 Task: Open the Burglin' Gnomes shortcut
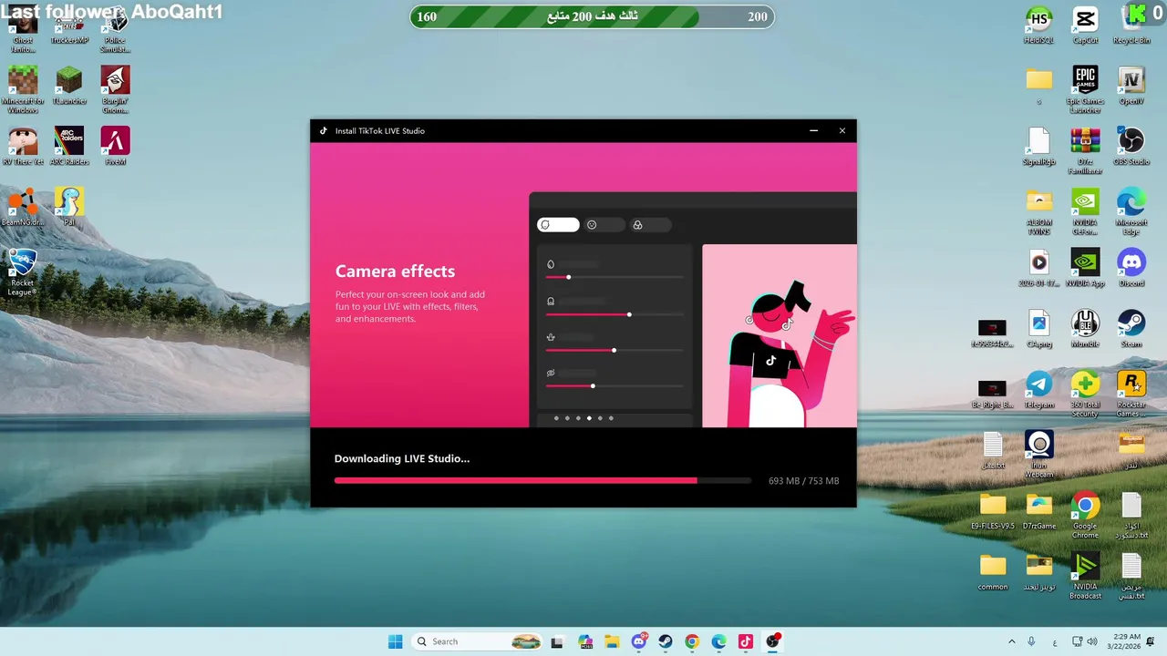coord(115,89)
